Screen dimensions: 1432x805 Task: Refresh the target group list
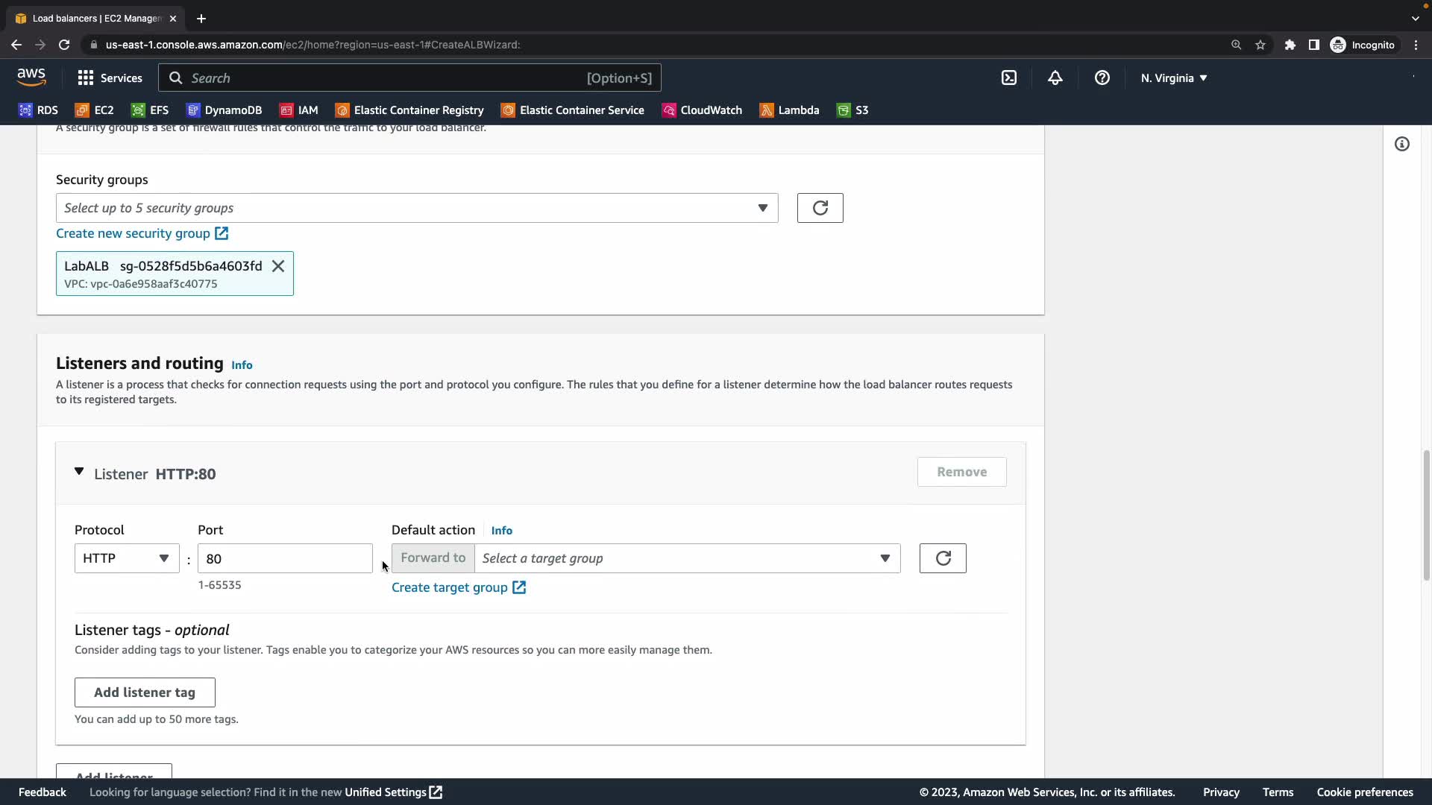pos(942,558)
